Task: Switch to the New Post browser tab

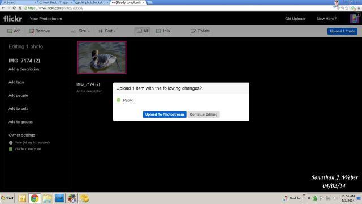Action: [x=55, y=2]
